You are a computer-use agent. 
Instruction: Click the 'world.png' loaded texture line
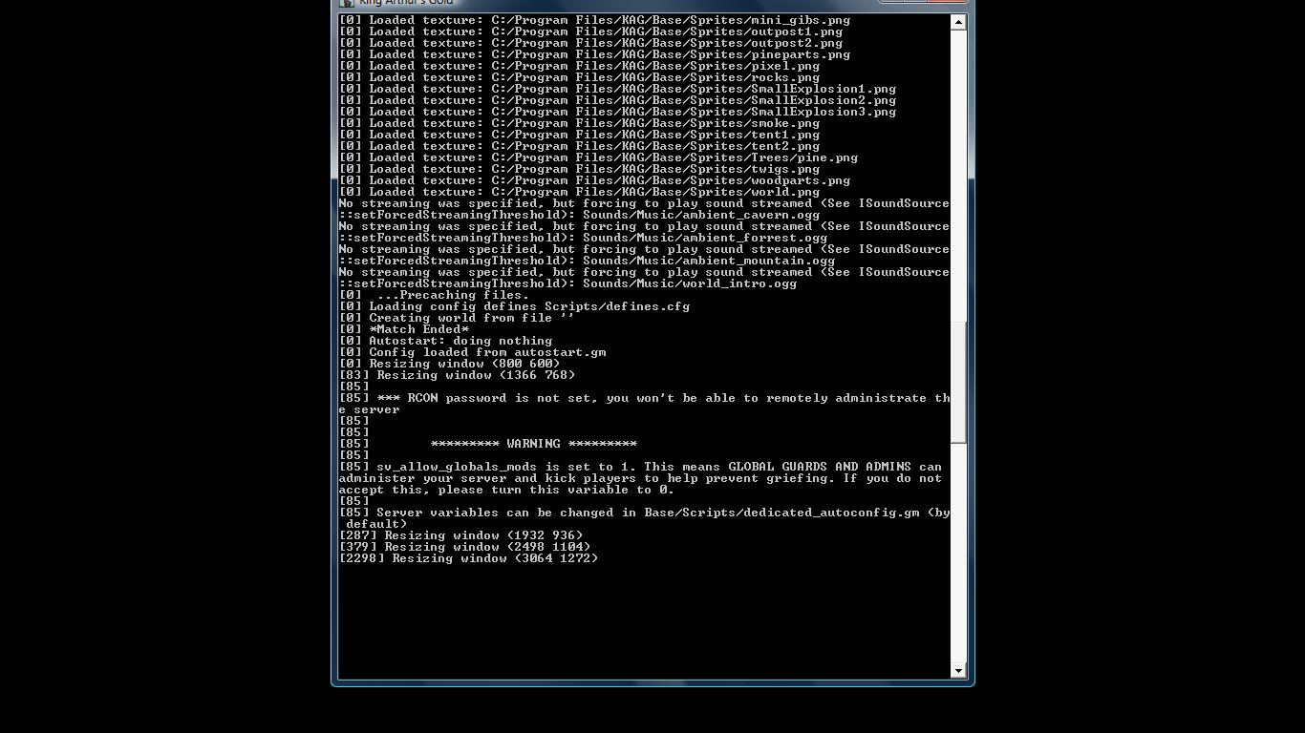pyautogui.click(x=579, y=192)
